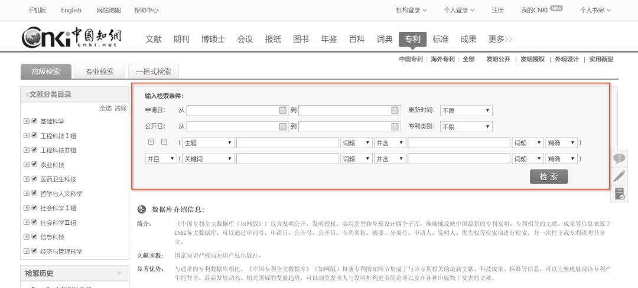The height and width of the screenshot is (288, 638).
Task: Open the 机构登录 dropdown menu
Action: [411, 10]
